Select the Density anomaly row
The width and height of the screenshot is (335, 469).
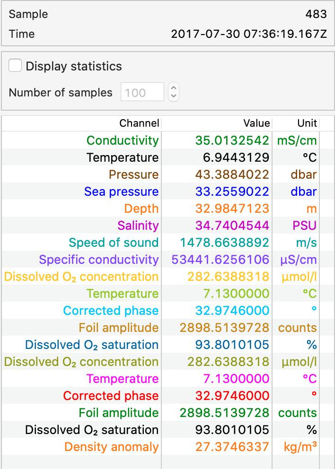111,447
